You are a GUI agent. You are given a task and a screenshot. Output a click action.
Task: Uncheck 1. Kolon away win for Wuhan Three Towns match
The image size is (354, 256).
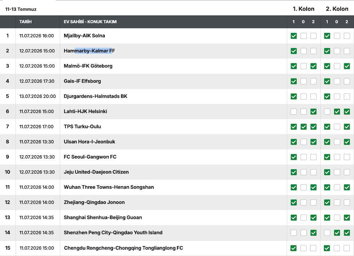(313, 187)
